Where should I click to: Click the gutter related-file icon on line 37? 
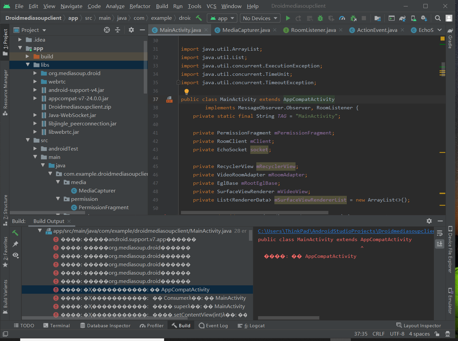tap(170, 99)
